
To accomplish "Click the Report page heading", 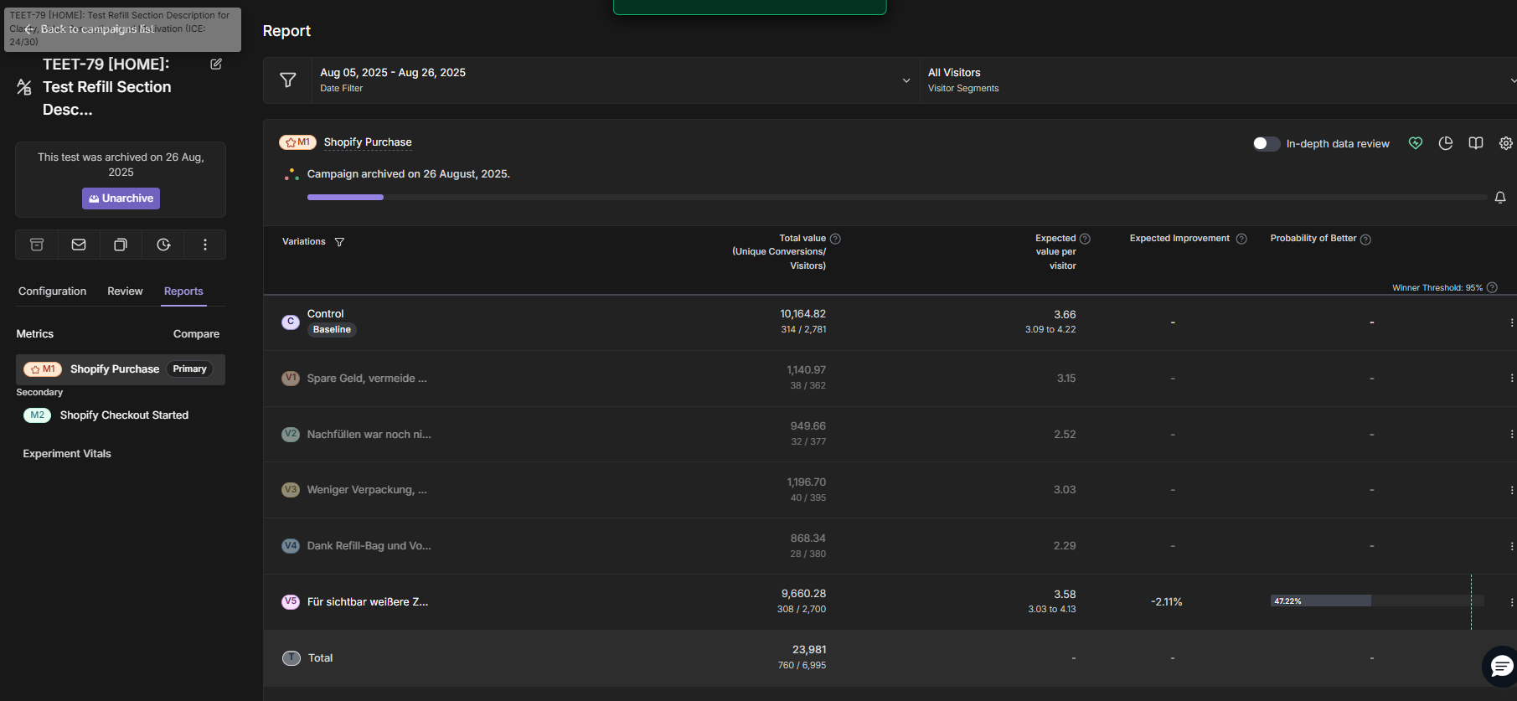I will [x=286, y=31].
